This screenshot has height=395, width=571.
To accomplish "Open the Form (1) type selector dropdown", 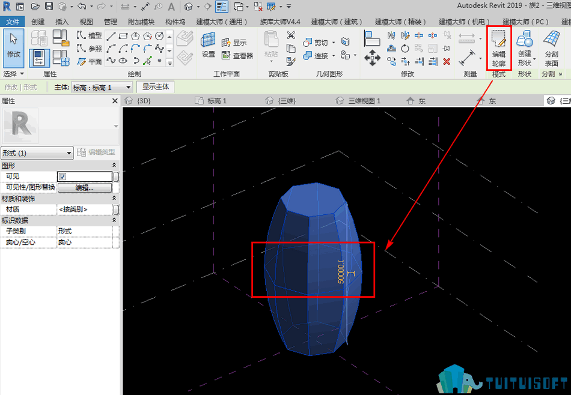I will point(37,153).
